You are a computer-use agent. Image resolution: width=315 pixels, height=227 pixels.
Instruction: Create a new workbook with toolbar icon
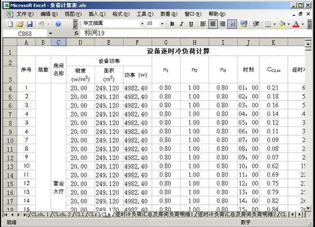[x=10, y=24]
